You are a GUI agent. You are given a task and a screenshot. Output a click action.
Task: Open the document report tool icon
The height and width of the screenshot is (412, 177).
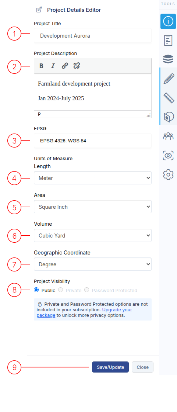168,41
